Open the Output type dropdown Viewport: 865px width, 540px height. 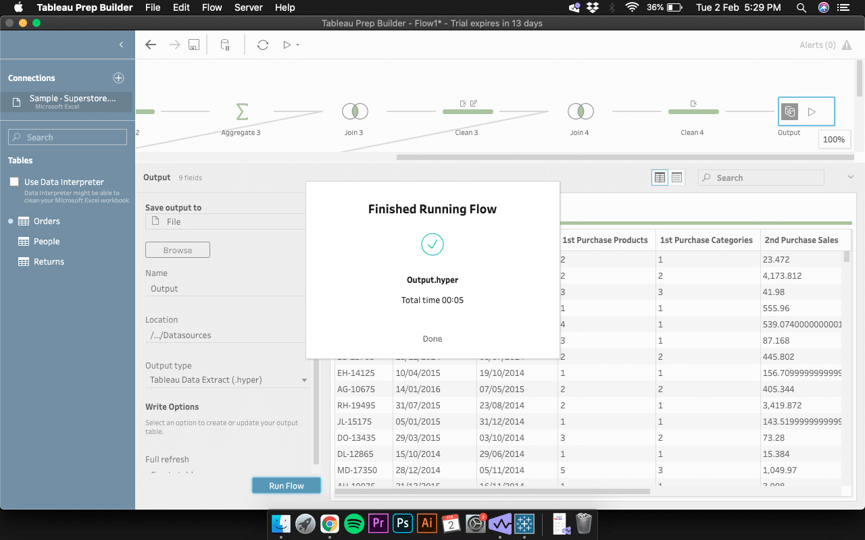click(x=228, y=380)
